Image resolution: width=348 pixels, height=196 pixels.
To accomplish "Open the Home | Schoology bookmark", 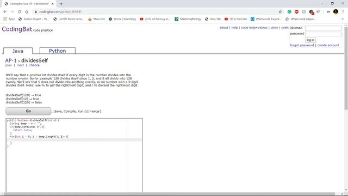I will pyautogui.click(x=122, y=19).
